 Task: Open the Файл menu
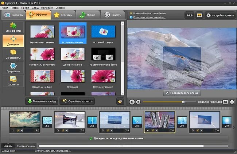(x=5, y=8)
